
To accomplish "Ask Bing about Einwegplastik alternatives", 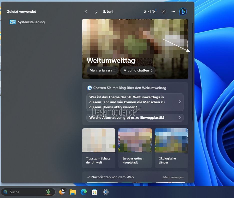I will pos(135,117).
